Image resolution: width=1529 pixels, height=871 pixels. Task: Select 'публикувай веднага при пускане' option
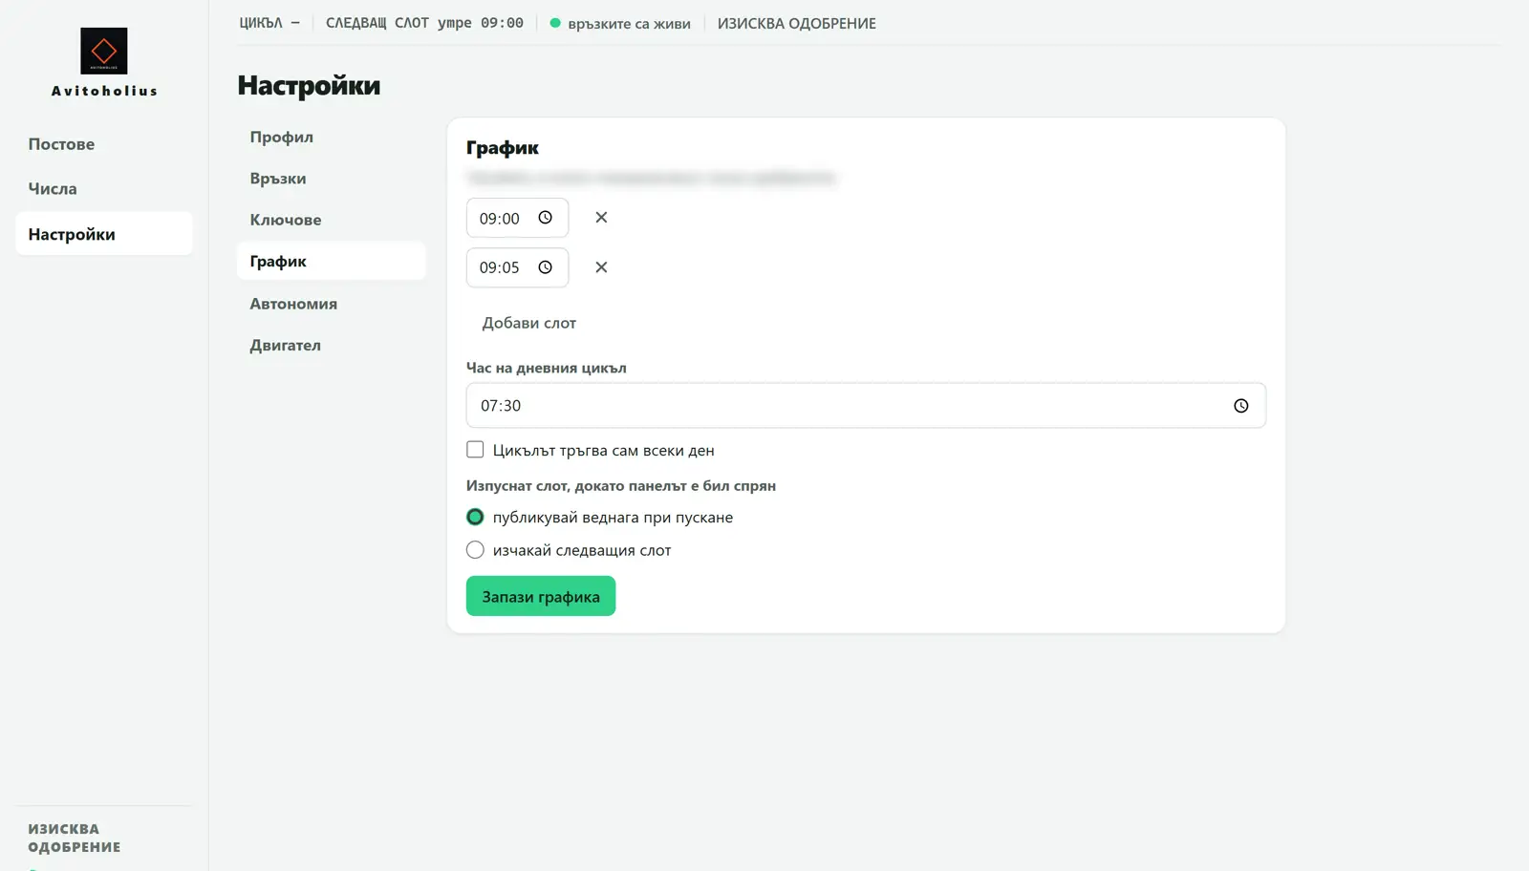(475, 517)
